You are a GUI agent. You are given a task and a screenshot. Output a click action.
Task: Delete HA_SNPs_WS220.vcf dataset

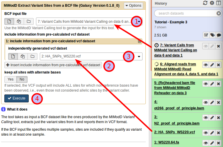pos(218,133)
